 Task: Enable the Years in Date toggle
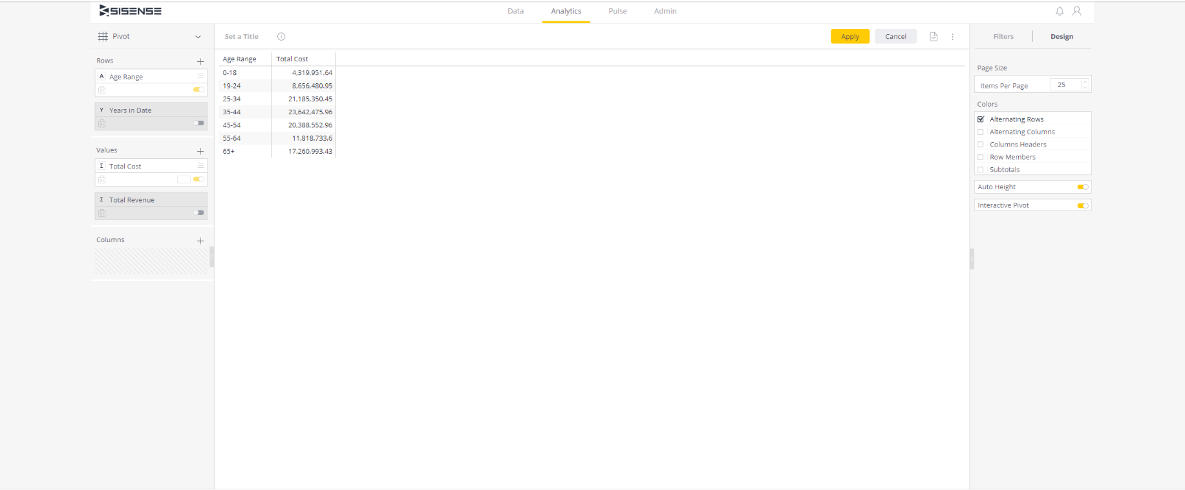click(x=198, y=123)
